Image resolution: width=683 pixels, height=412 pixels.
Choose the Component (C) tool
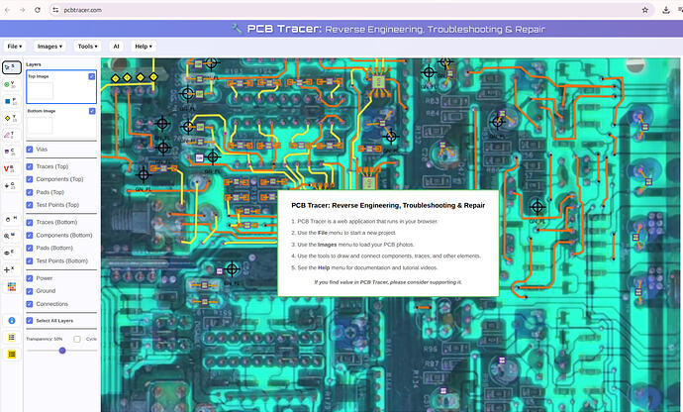(x=11, y=152)
